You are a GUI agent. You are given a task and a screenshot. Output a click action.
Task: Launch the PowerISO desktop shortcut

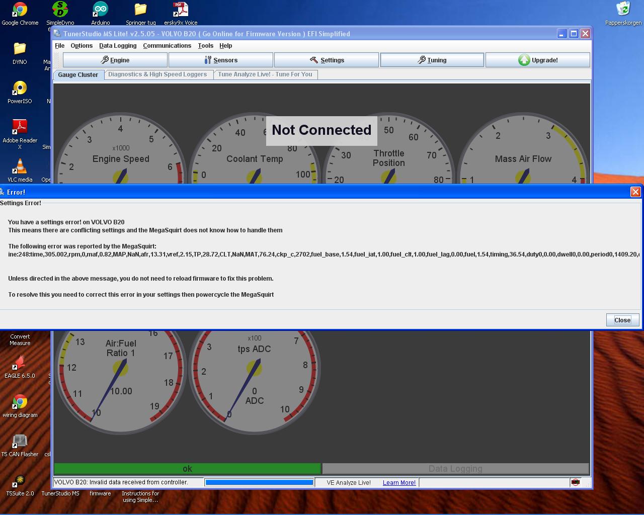pyautogui.click(x=20, y=92)
